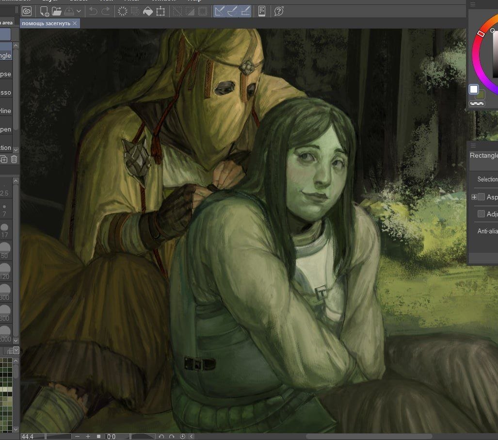Click the deselect icon in the toolbar
The width and height of the screenshot is (498, 440).
click(x=177, y=12)
